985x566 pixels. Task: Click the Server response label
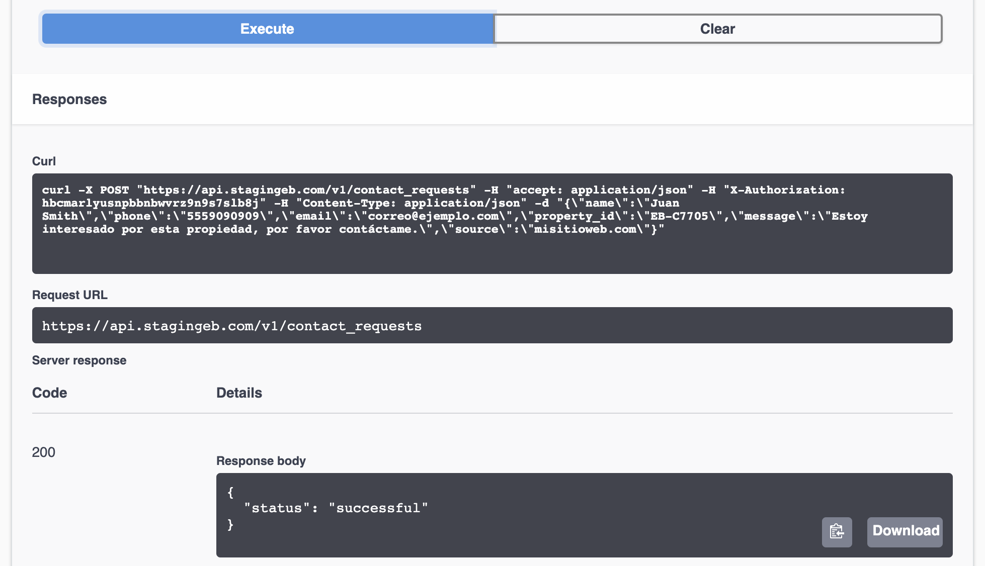point(79,360)
